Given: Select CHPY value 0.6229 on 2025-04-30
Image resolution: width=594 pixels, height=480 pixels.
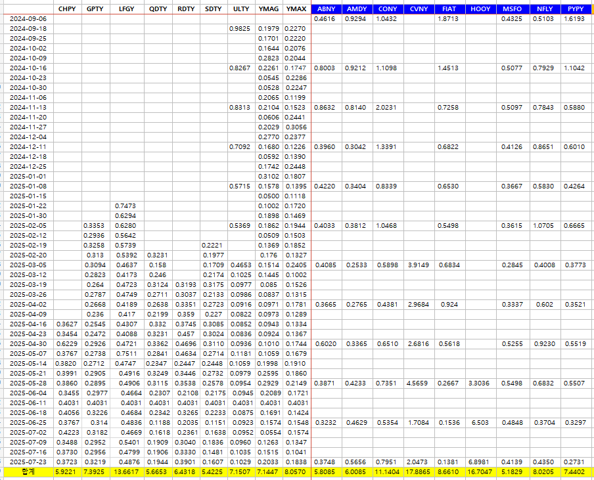Looking at the screenshot, I should 67,343.
